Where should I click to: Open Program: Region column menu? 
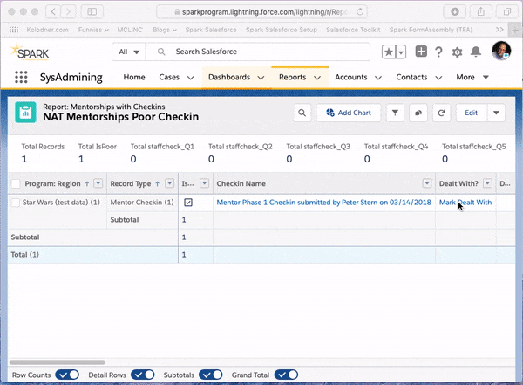coord(98,183)
